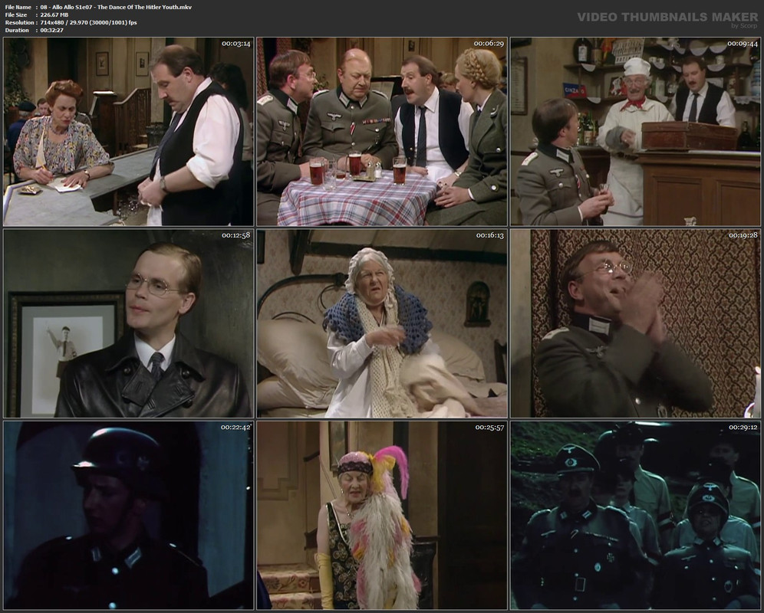Image resolution: width=764 pixels, height=613 pixels.
Task: Select the thumbnail at 00:29:12
Action: (635, 516)
